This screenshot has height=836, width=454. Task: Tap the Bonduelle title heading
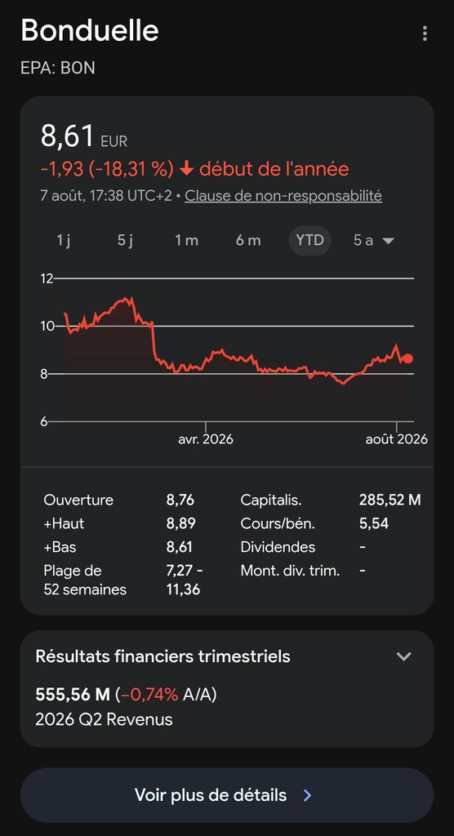pyautogui.click(x=90, y=30)
